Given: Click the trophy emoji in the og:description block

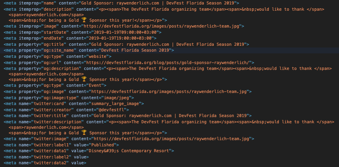Looking at the screenshot, I should click(84, 79).
